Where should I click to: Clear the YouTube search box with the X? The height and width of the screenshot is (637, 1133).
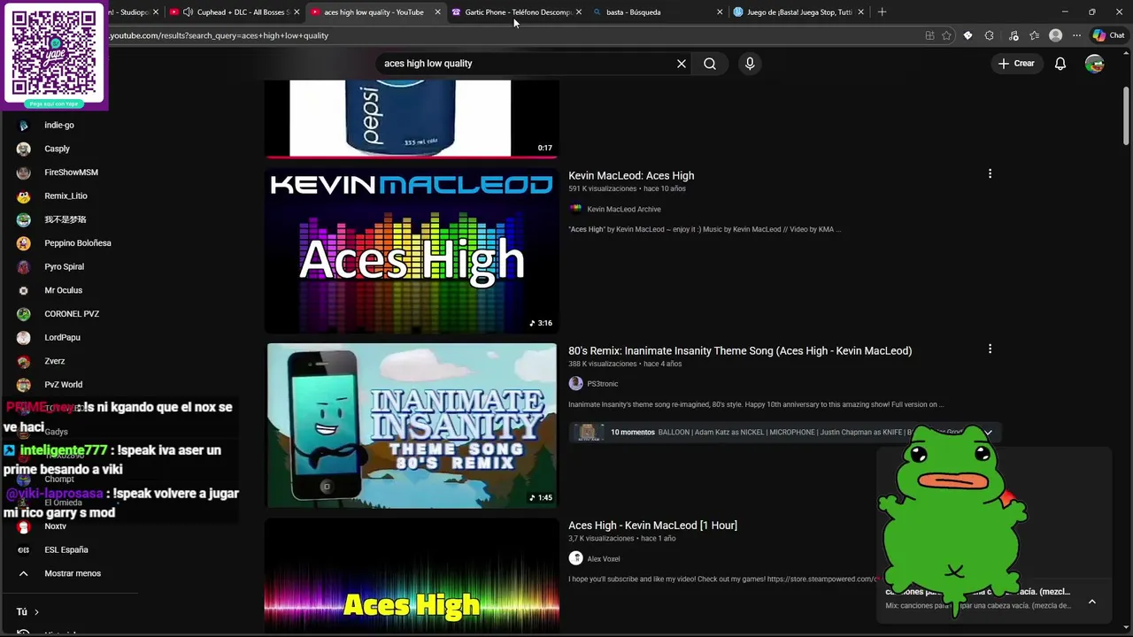(x=682, y=64)
